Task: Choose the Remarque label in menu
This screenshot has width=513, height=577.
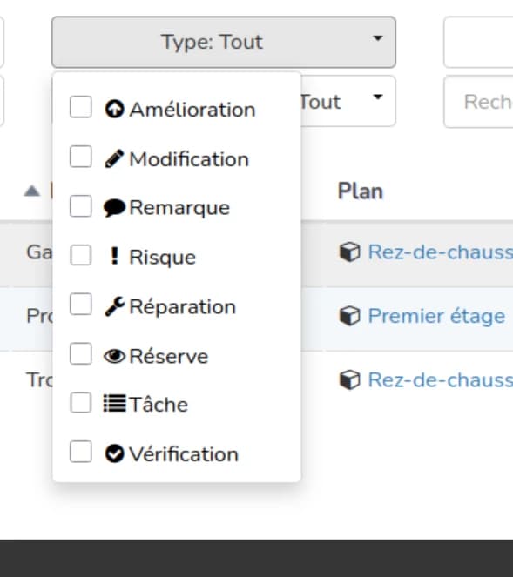Action: pyautogui.click(x=179, y=208)
